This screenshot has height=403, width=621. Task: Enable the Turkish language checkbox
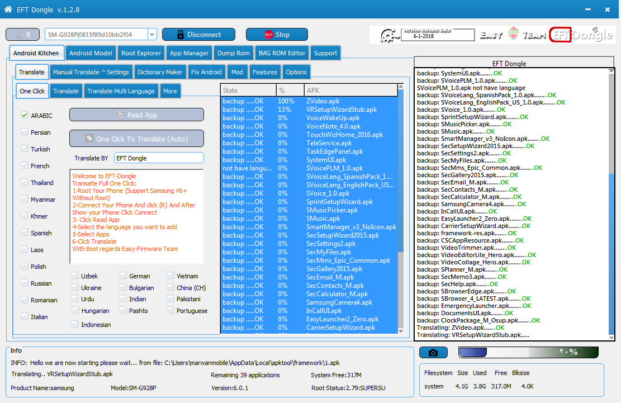tap(25, 149)
